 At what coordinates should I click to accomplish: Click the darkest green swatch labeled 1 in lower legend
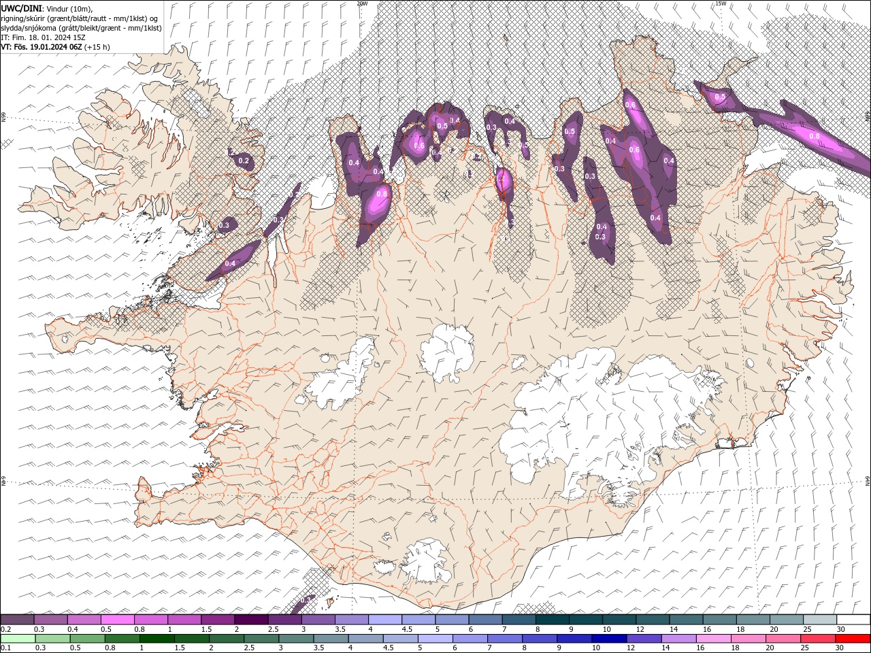coord(157,639)
